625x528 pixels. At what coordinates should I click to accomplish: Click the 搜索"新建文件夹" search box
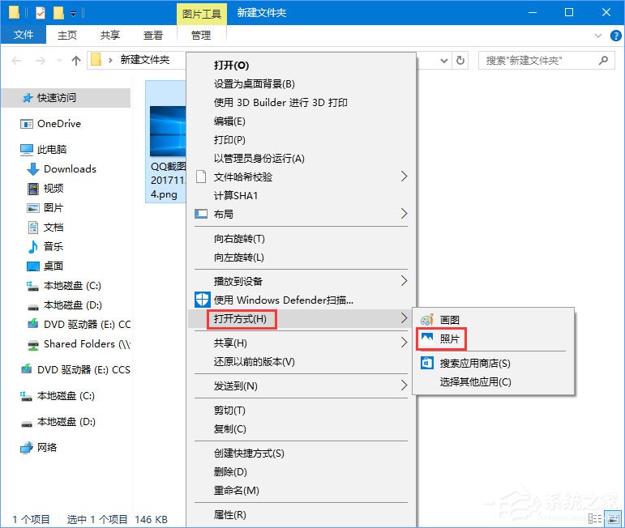(x=546, y=61)
